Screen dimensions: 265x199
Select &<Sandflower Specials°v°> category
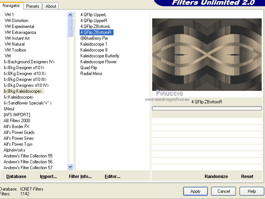(28, 103)
